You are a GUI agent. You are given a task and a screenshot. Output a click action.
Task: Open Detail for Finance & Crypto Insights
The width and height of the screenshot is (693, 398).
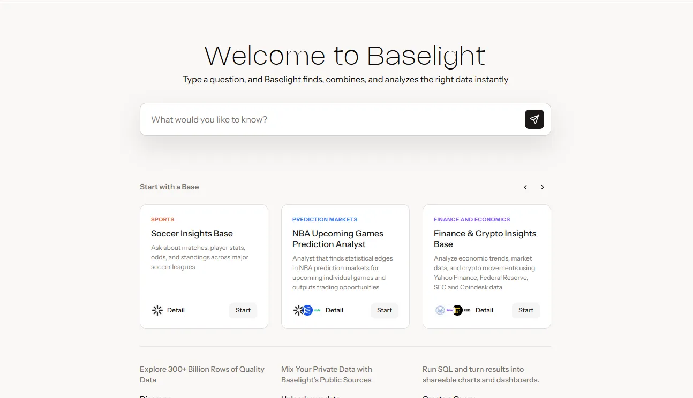pos(484,310)
